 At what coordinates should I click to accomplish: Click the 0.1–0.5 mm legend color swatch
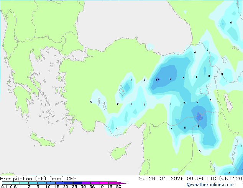point(7,183)
